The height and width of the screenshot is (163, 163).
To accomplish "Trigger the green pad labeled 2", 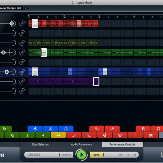I will [x=27, y=135].
